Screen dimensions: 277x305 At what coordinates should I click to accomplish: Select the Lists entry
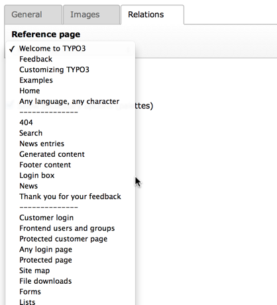[70, 301]
